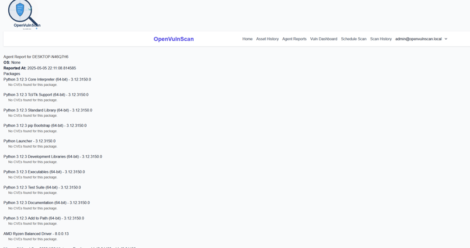
Task: Open the Asset History page
Action: tap(267, 39)
